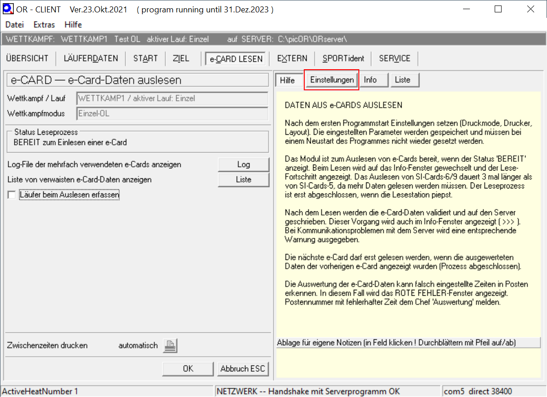547x397 pixels.
Task: Switch to the ÜBERSICHT module
Action: tap(27, 58)
